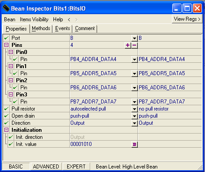Collapse the Pin3 node
This screenshot has height=172, width=205.
(x=11, y=94)
